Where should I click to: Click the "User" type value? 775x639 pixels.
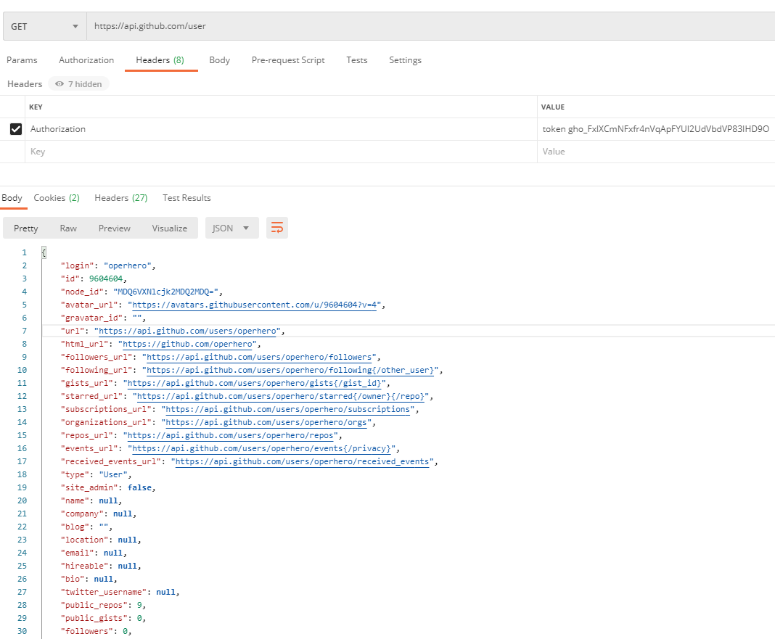[x=113, y=474]
